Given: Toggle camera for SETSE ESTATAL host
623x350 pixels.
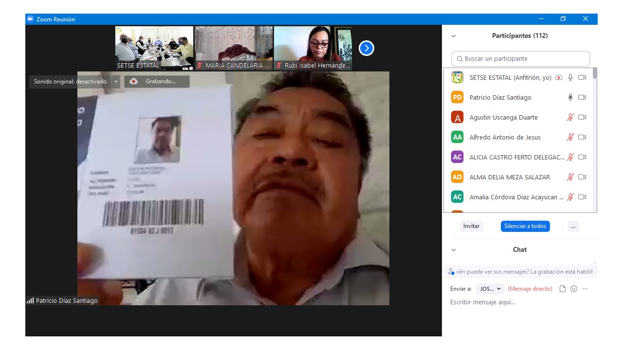Looking at the screenshot, I should point(582,77).
